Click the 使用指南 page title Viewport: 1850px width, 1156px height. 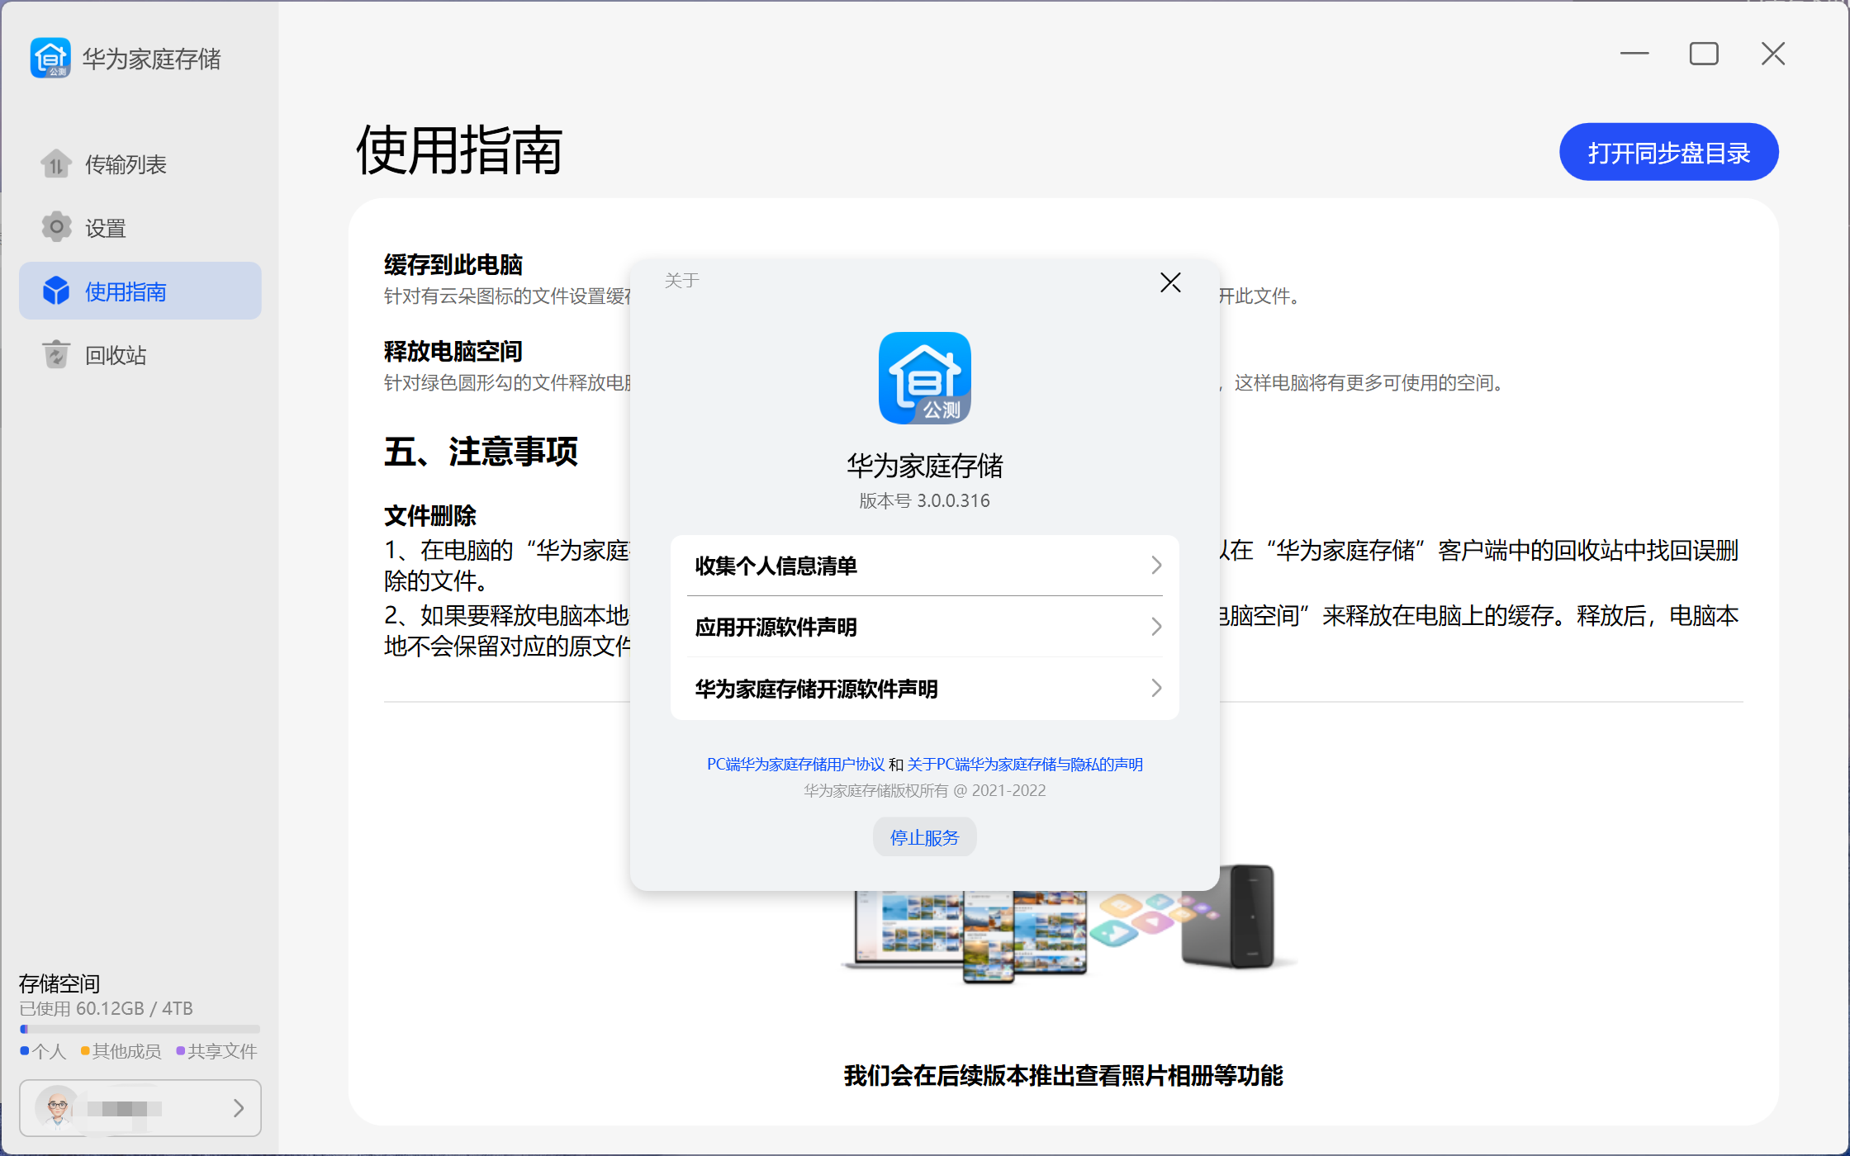(x=458, y=150)
